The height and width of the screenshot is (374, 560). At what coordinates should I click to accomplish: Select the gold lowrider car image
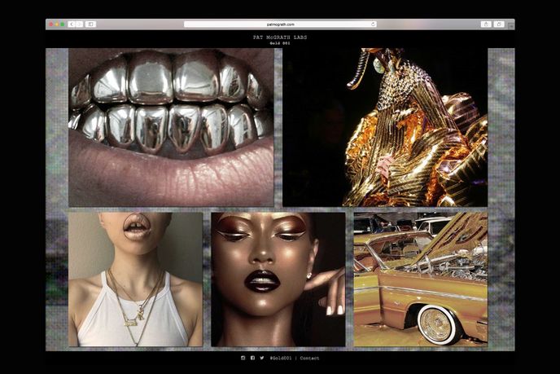(420, 279)
